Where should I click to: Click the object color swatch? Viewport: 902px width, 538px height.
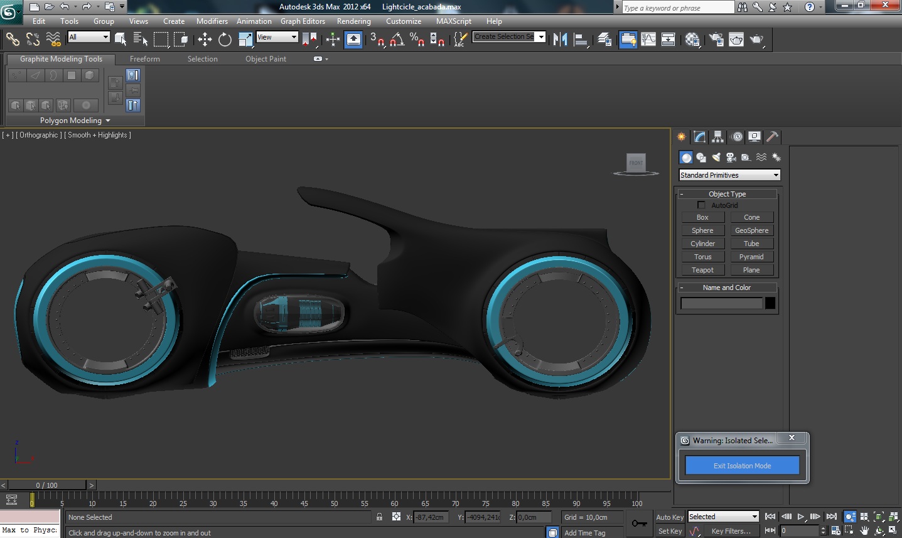point(770,303)
